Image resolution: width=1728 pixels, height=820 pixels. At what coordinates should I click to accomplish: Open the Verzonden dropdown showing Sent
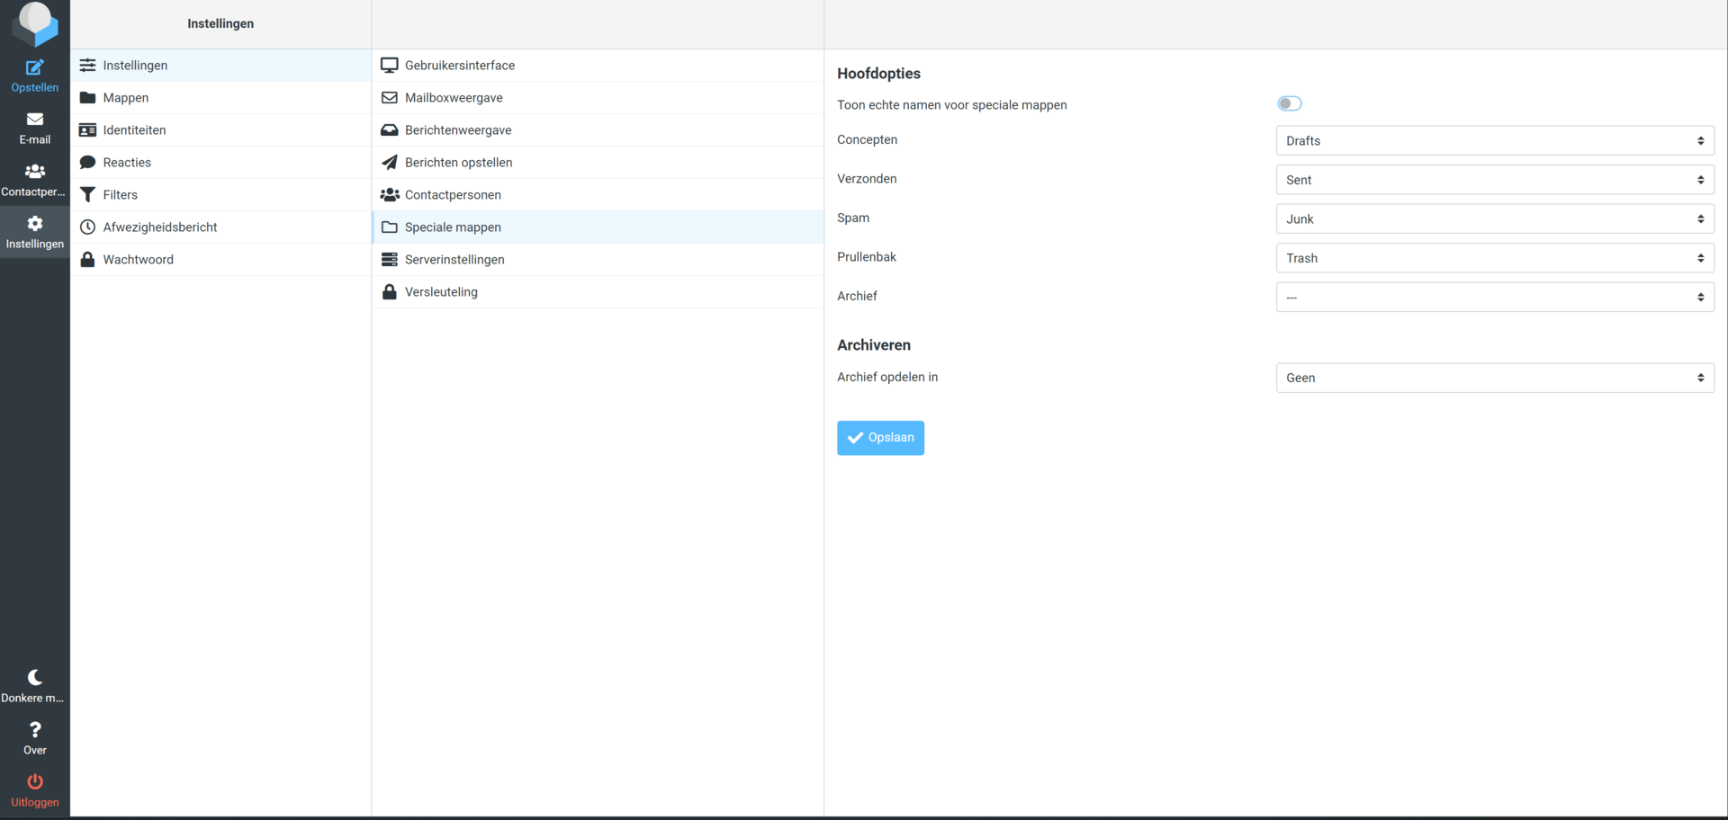tap(1495, 180)
